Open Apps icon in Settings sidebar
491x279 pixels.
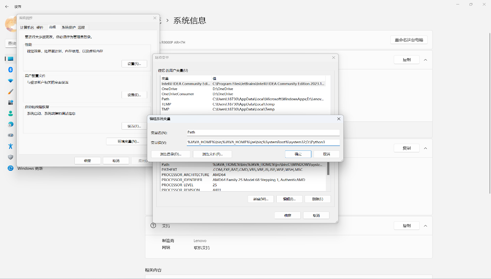[x=11, y=103]
